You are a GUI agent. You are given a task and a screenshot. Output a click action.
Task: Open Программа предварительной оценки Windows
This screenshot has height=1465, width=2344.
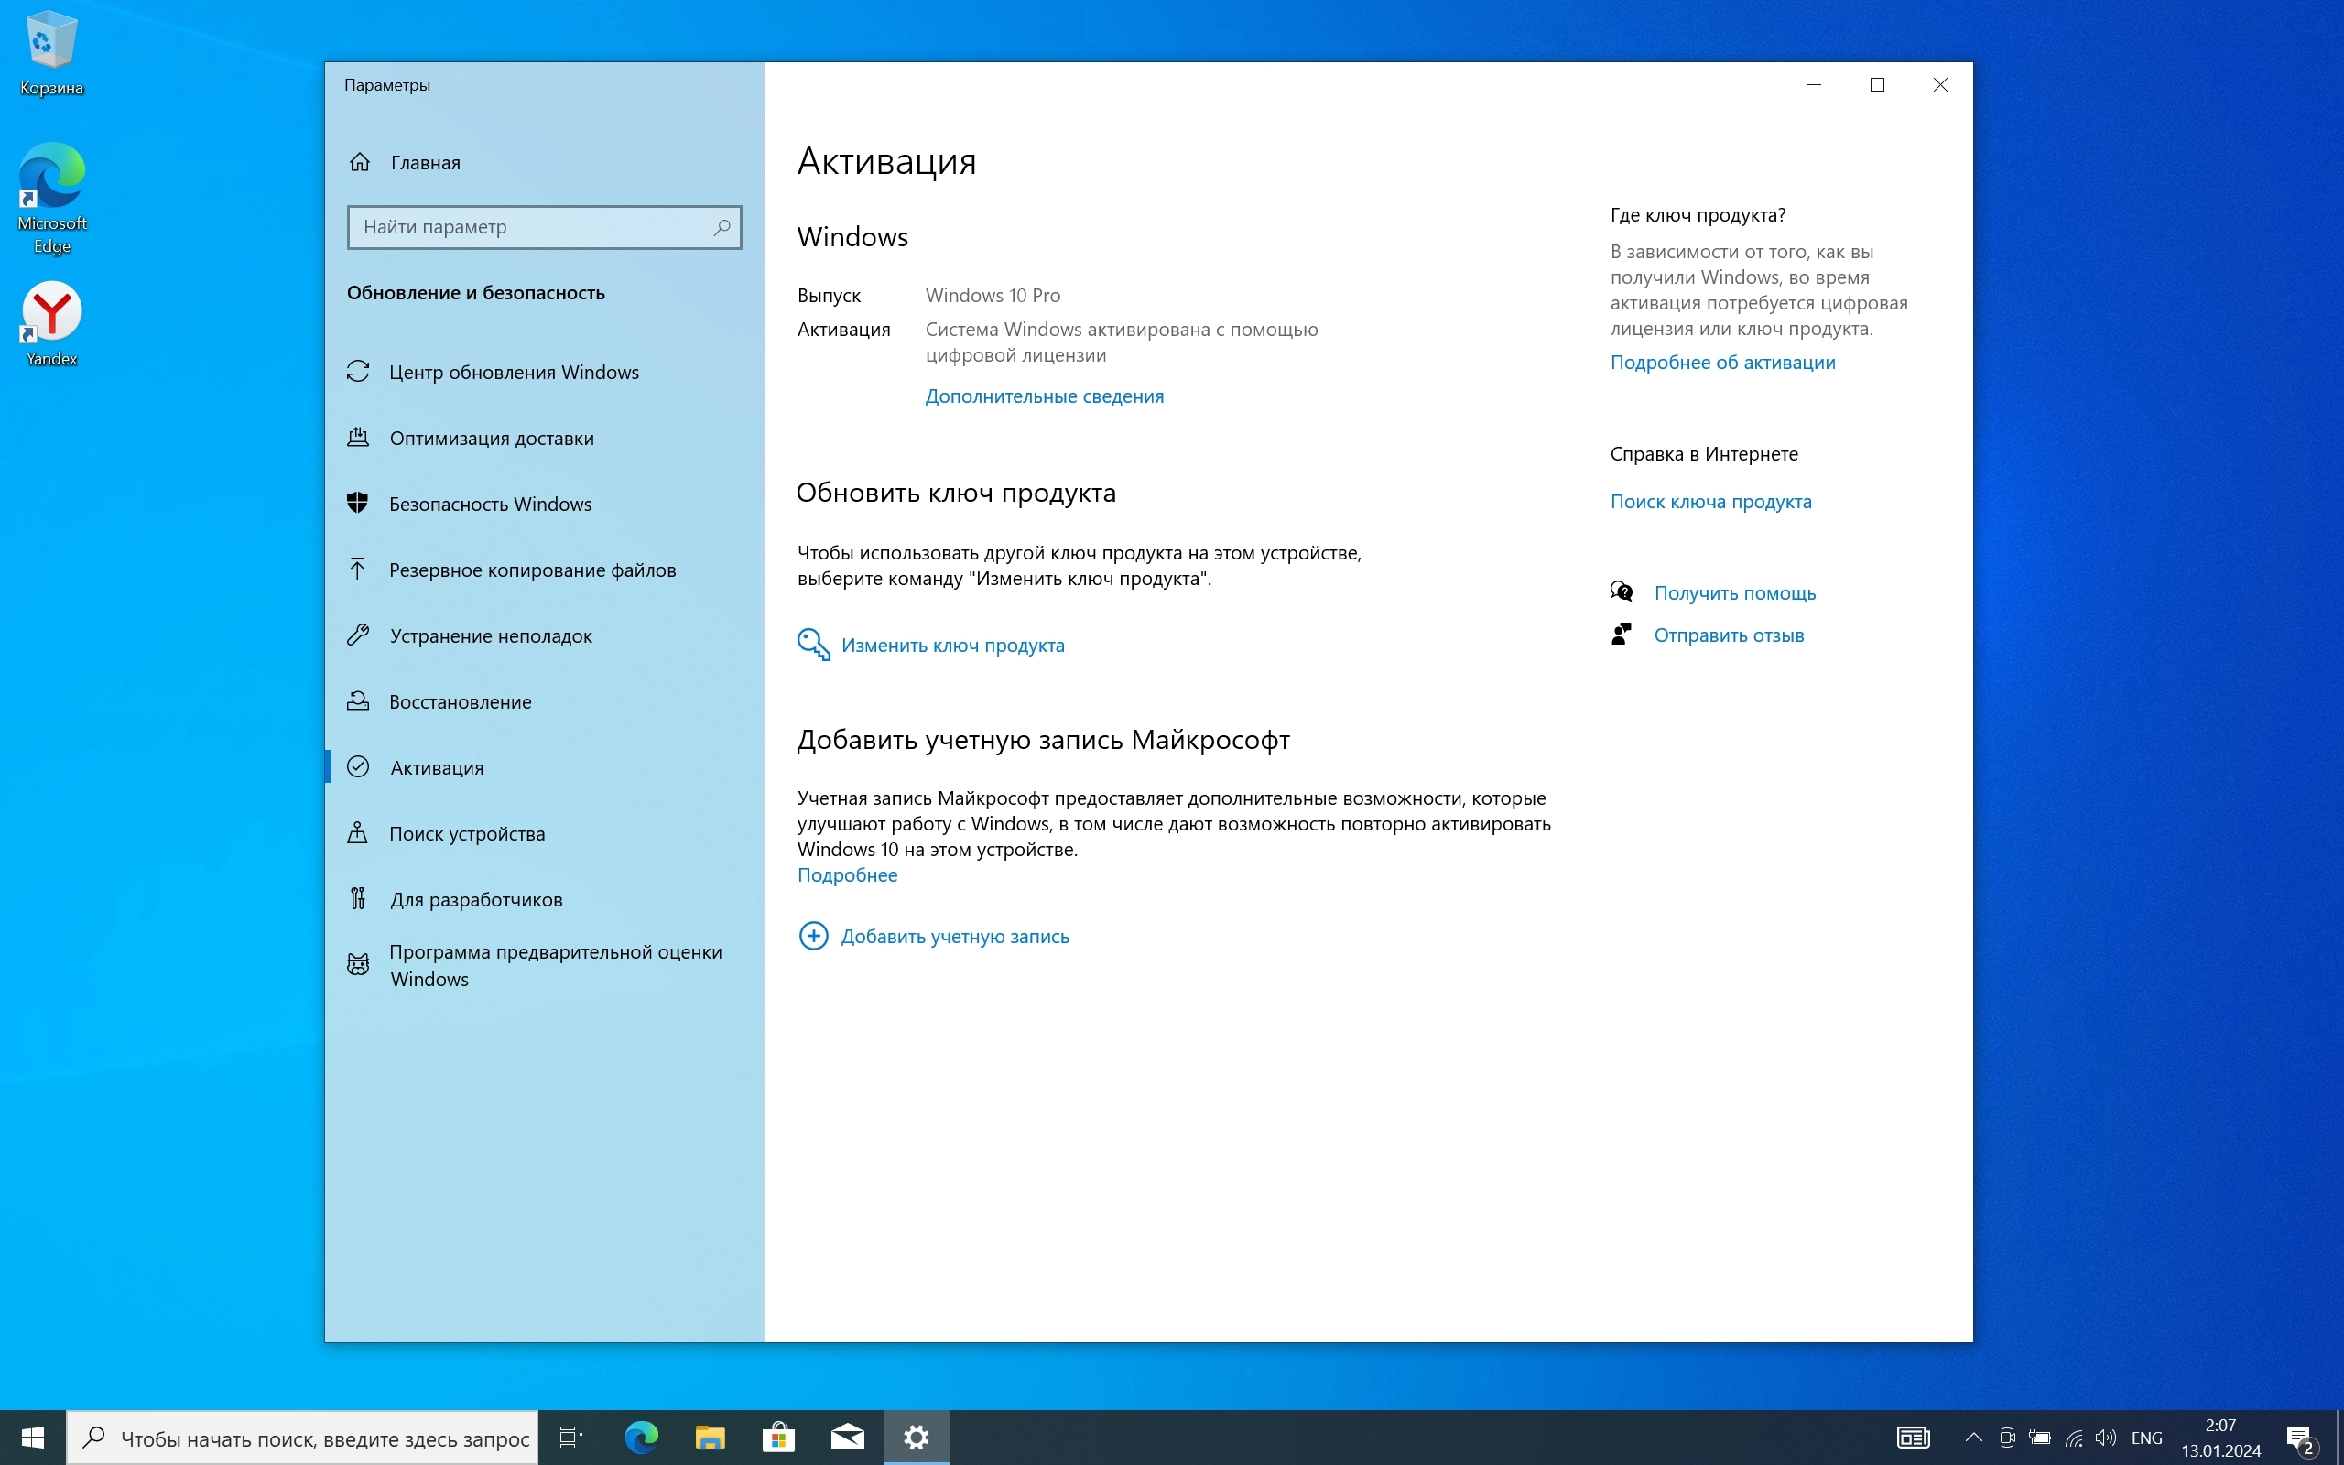click(555, 965)
